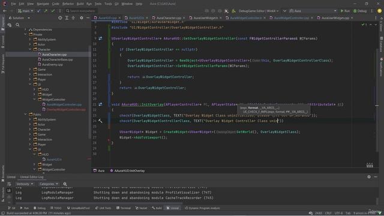
Task: Click the VCS update project icon
Action: coord(39,11)
